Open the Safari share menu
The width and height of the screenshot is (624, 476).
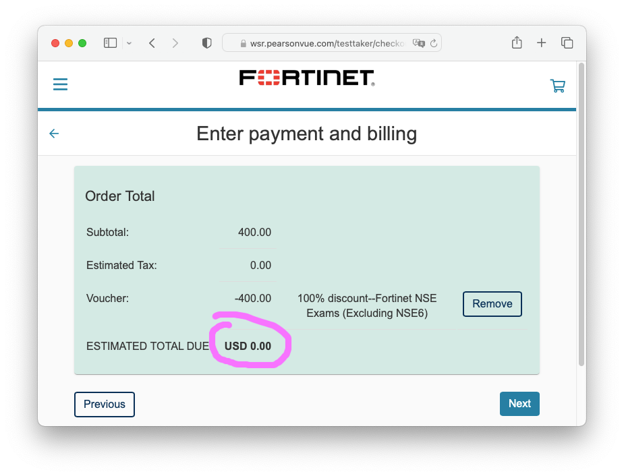coord(517,43)
